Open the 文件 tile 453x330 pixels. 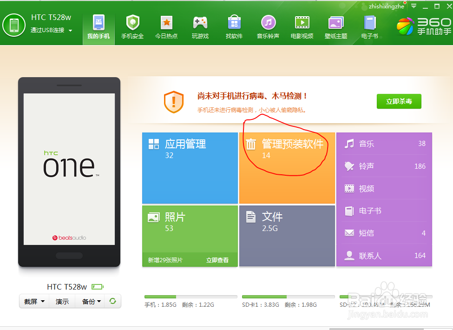click(287, 236)
